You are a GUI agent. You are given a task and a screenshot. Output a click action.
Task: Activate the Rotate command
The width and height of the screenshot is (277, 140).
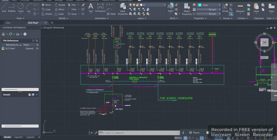point(60,5)
